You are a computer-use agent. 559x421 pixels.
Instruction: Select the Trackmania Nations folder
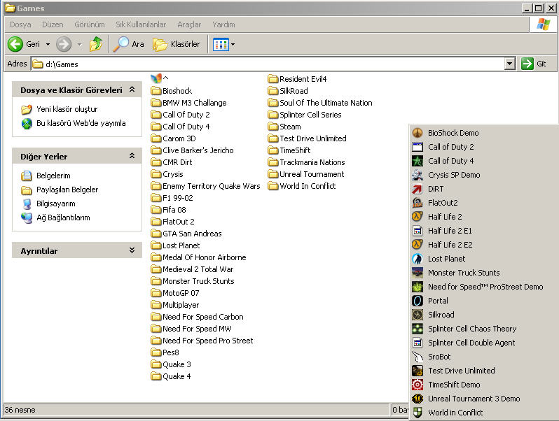pos(307,162)
